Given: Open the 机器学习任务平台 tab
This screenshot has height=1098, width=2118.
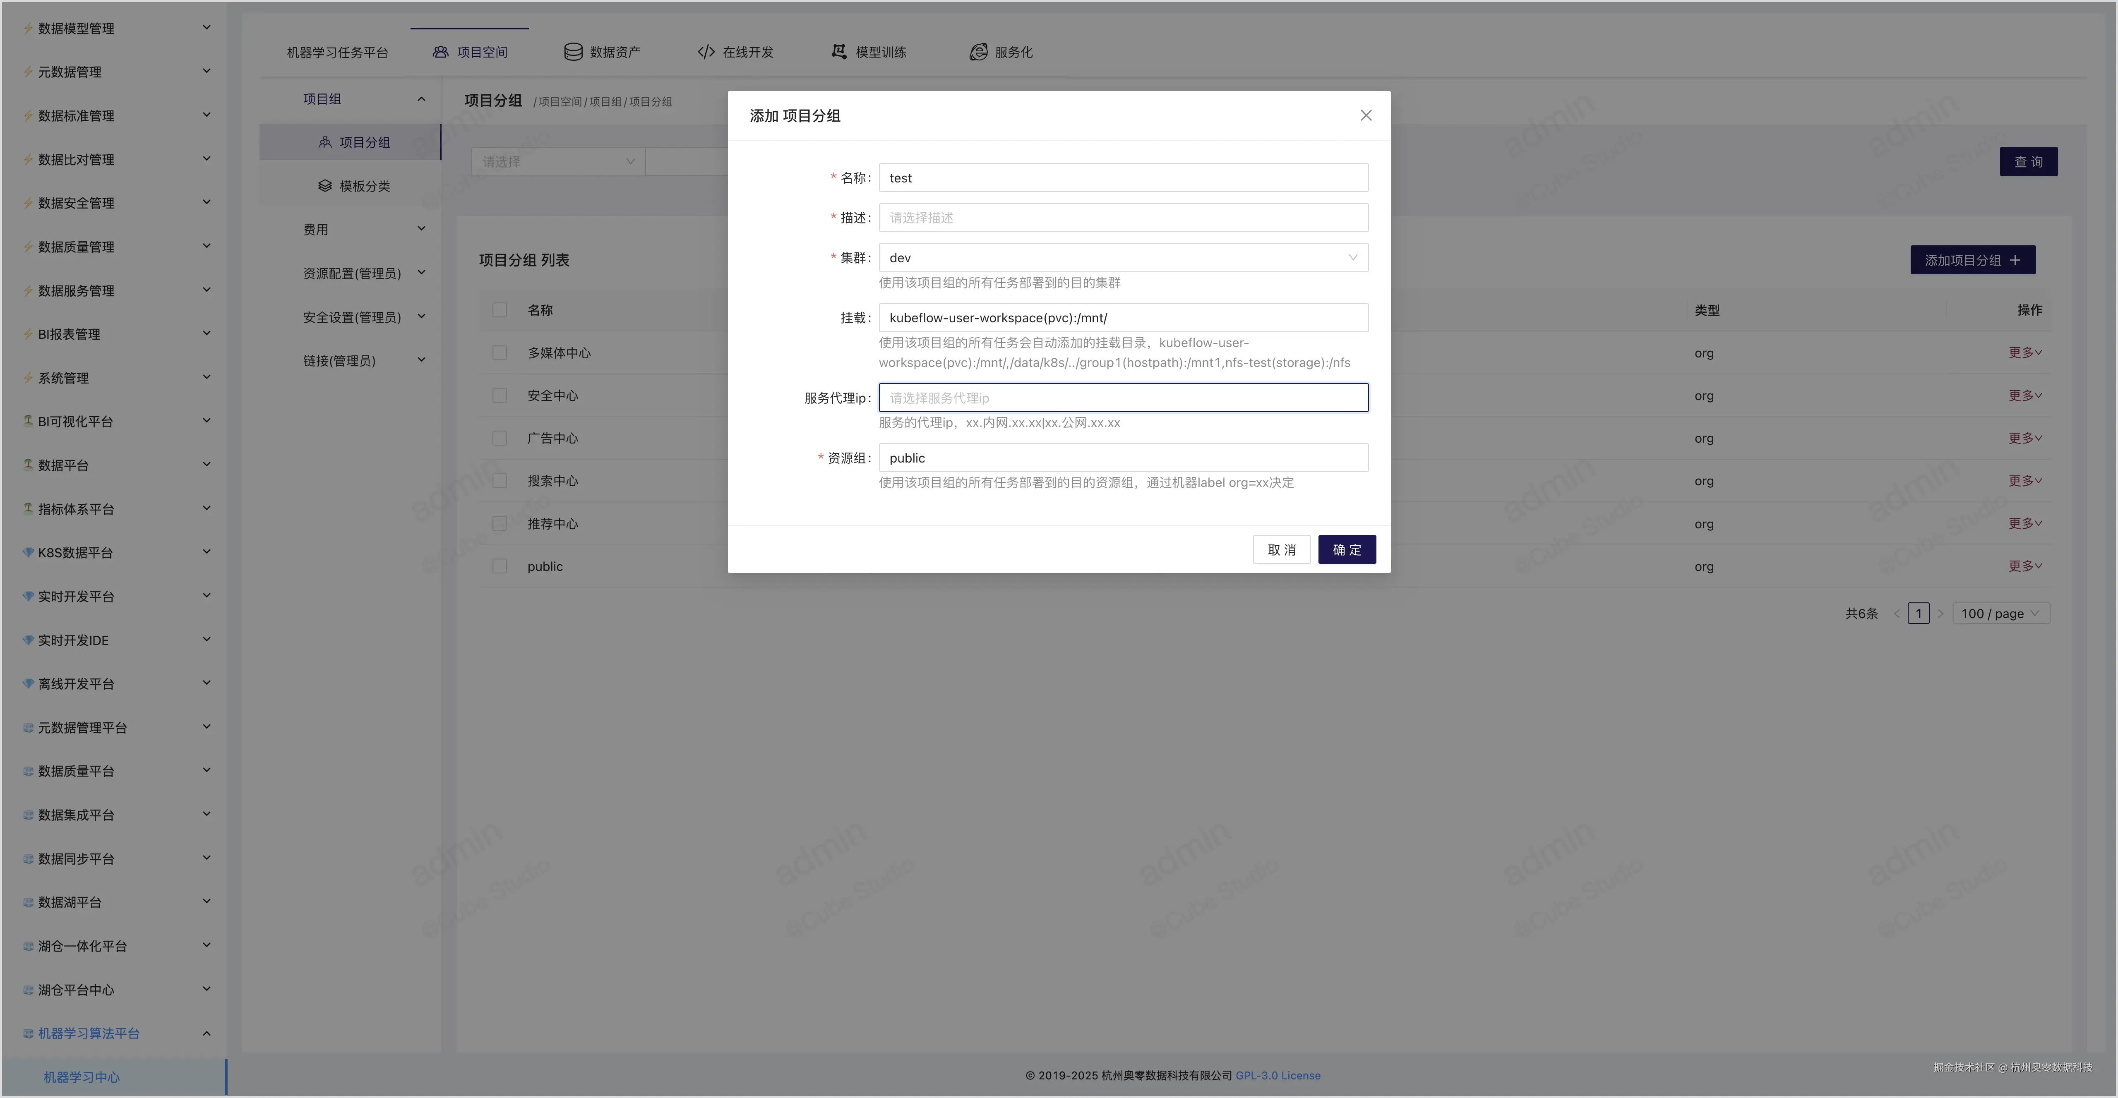Looking at the screenshot, I should (x=337, y=53).
